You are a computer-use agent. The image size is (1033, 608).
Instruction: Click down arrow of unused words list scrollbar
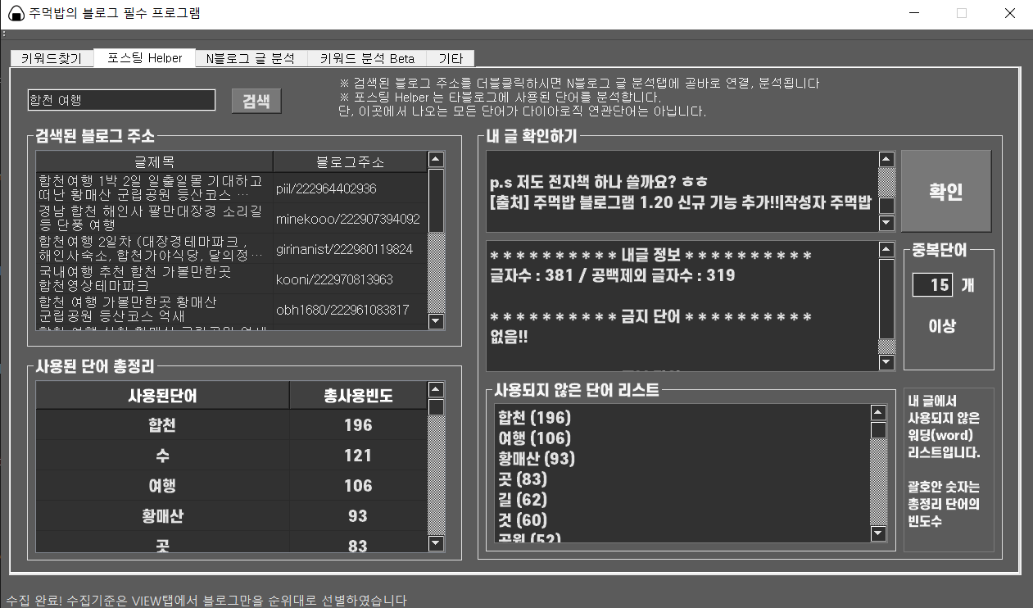point(878,533)
